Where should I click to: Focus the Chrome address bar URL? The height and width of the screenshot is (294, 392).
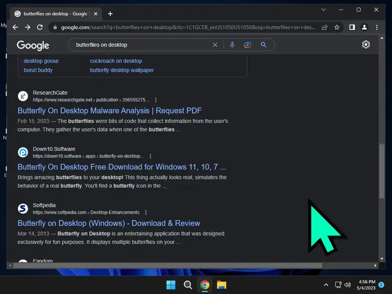[x=188, y=27]
